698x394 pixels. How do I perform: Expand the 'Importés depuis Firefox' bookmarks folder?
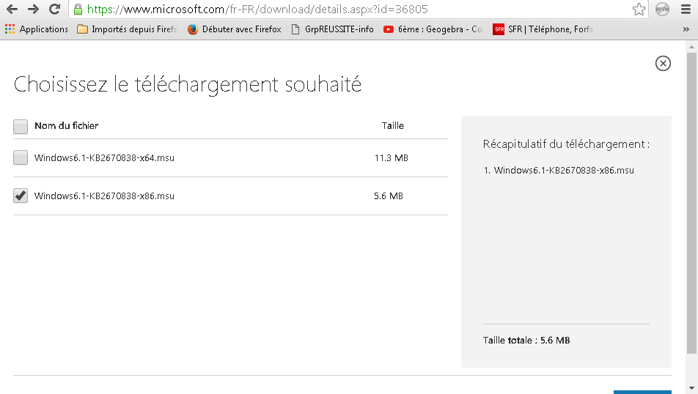[128, 29]
